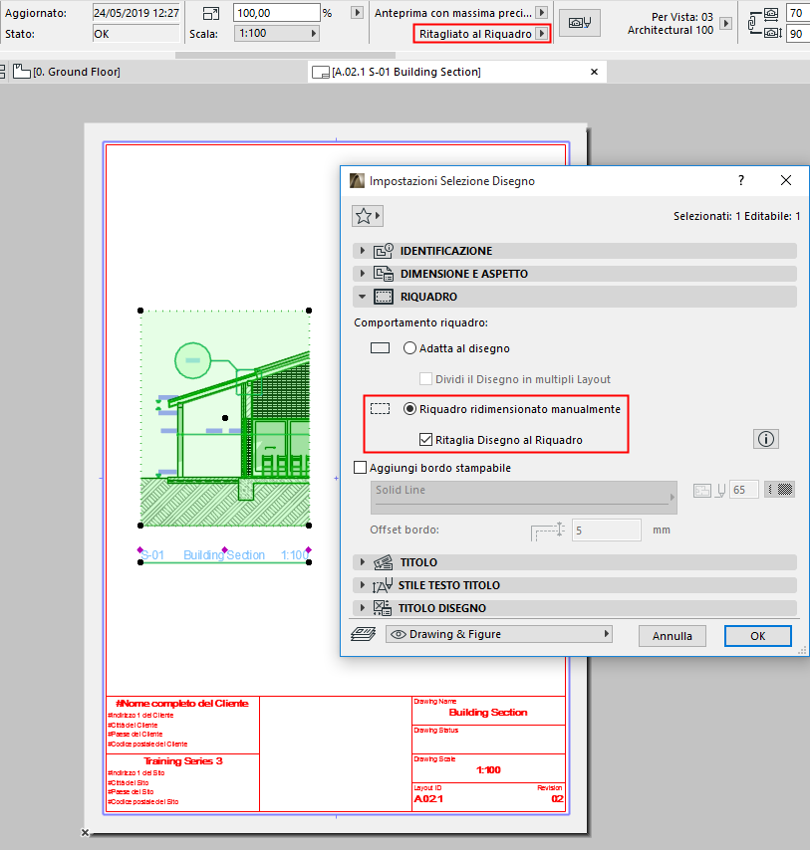810x850 pixels.
Task: Click the Identificazione panel icon
Action: tap(383, 251)
